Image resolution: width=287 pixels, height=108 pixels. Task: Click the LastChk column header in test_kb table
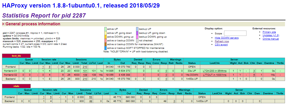(215, 63)
